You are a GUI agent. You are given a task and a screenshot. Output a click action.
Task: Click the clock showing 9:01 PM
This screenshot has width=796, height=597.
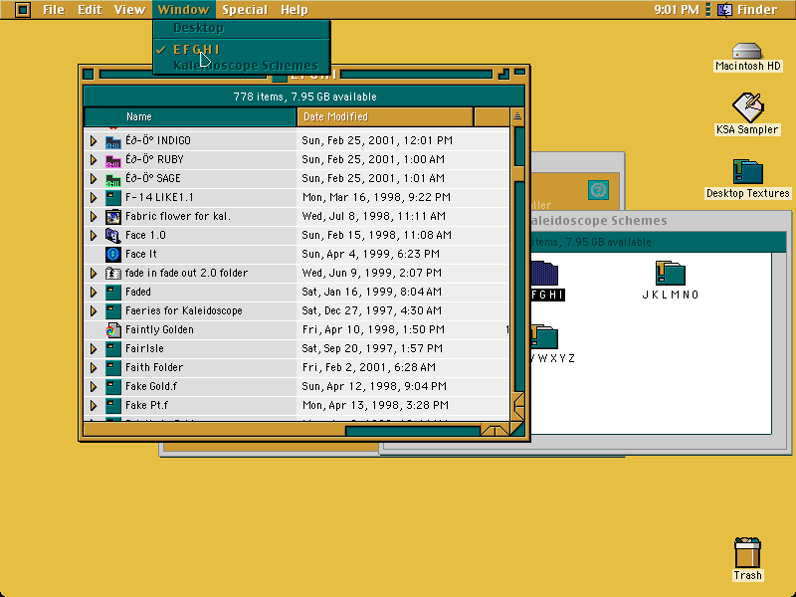point(677,10)
